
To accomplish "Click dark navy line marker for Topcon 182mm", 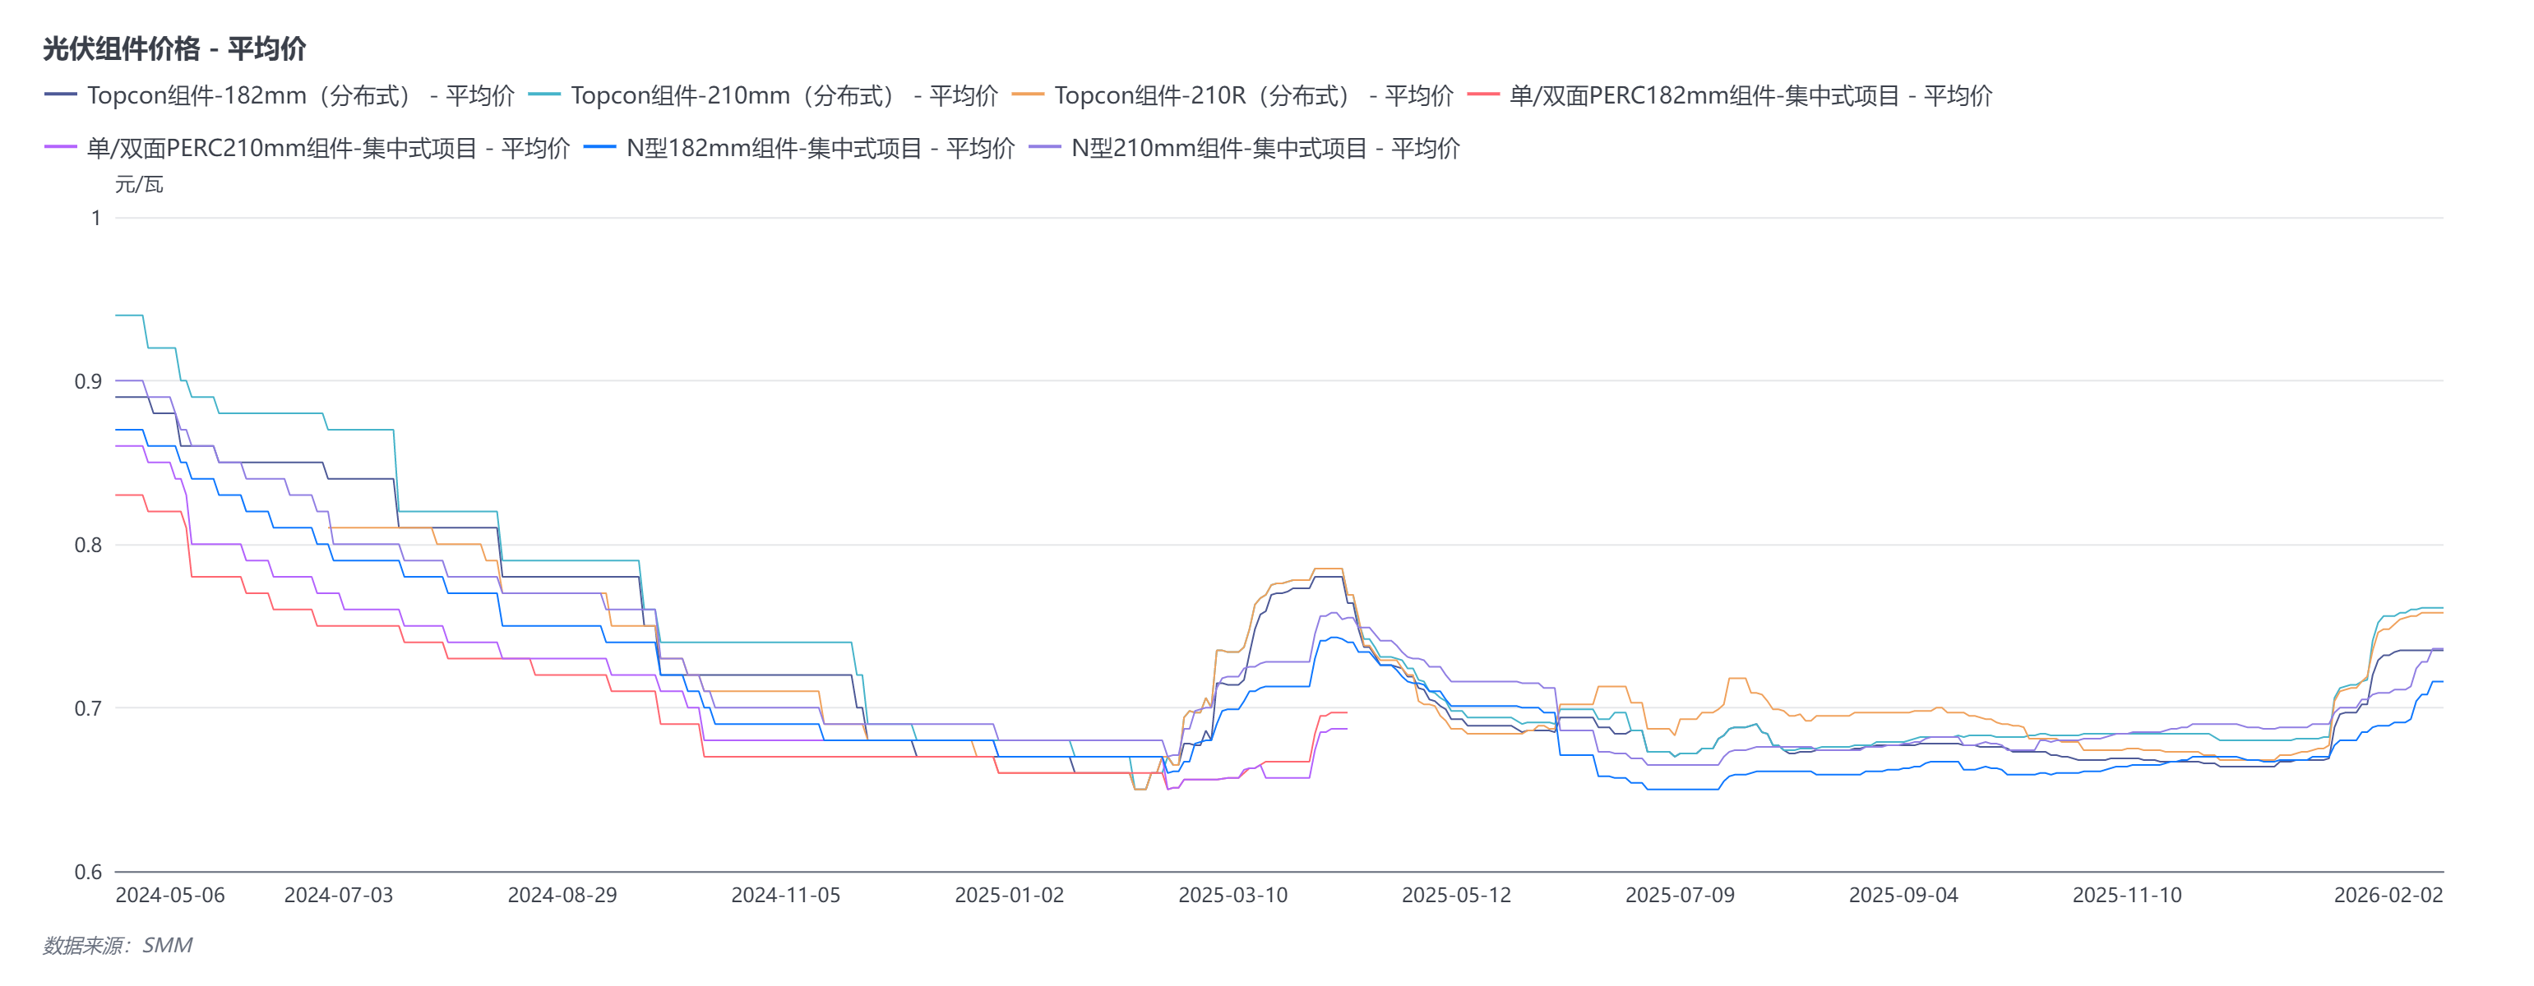I will tap(61, 95).
